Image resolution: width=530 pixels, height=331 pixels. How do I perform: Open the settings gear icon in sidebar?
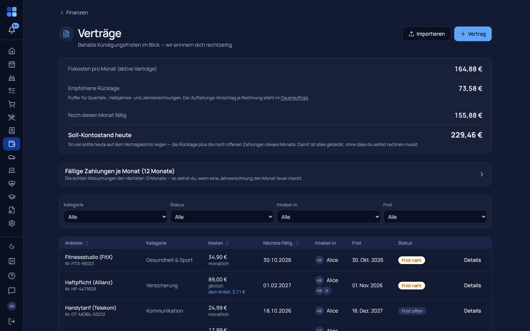pyautogui.click(x=12, y=223)
